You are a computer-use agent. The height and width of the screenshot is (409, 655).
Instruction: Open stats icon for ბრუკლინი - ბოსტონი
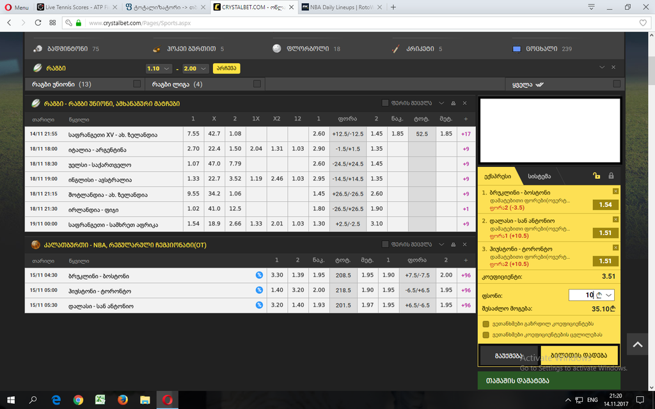coord(259,275)
